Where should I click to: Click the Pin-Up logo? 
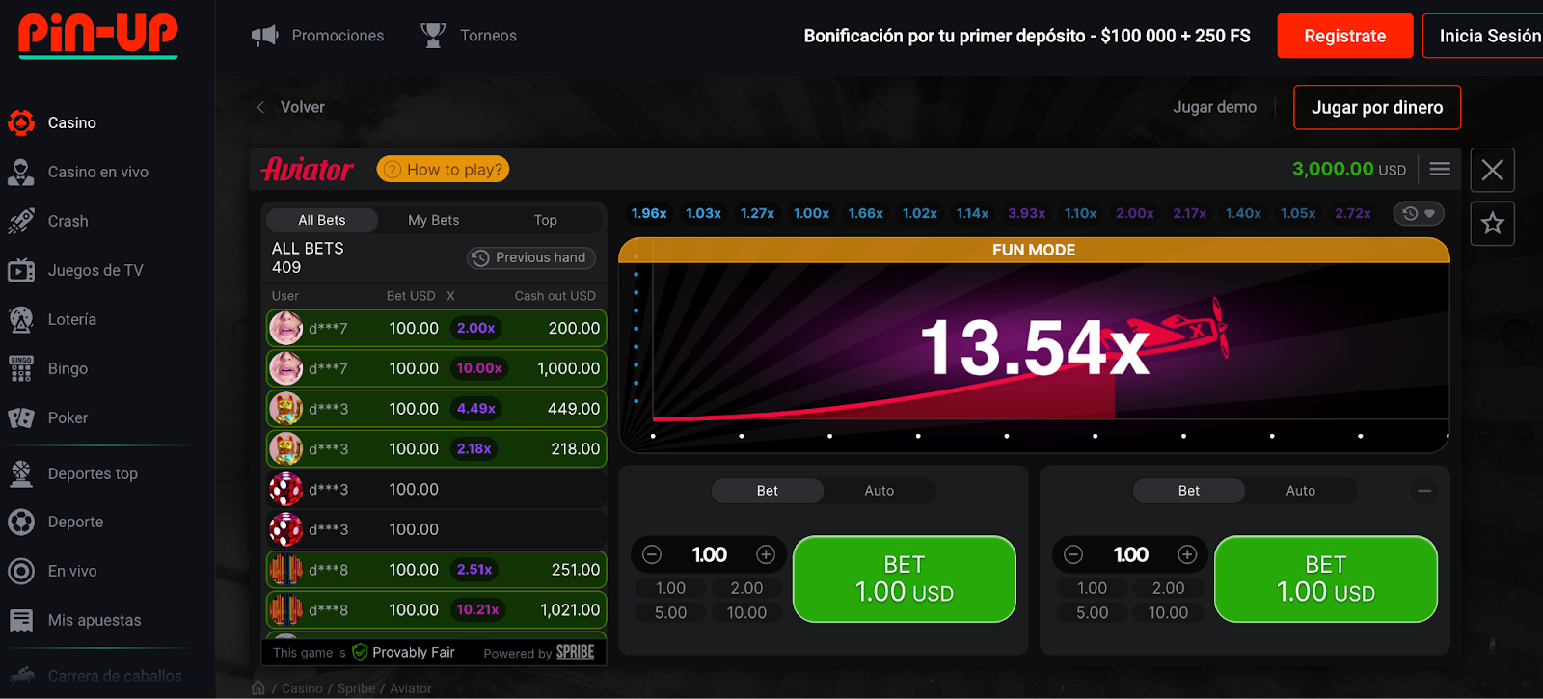(98, 36)
